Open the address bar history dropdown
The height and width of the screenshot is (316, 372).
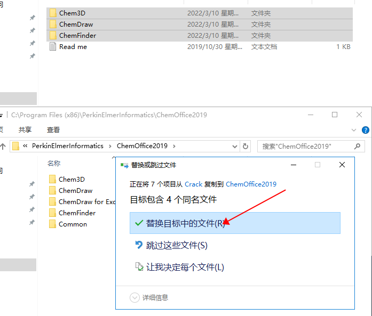click(x=235, y=146)
